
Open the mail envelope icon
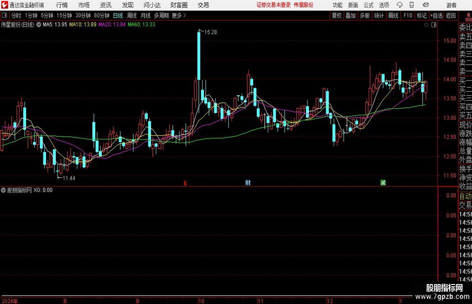(x=426, y=5)
